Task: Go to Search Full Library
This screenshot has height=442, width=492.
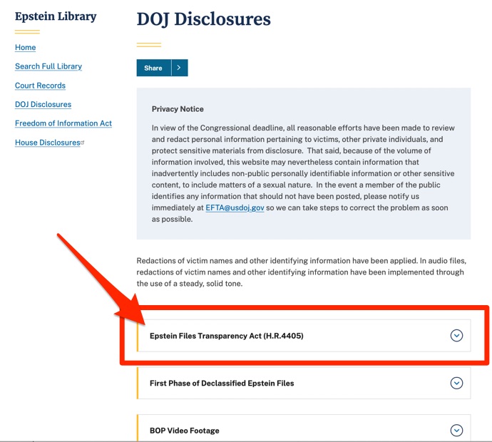Action: pyautogui.click(x=48, y=66)
